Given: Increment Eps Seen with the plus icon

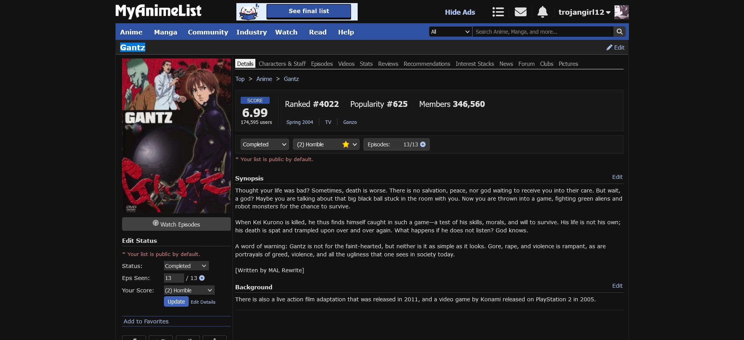Looking at the screenshot, I should [x=202, y=278].
